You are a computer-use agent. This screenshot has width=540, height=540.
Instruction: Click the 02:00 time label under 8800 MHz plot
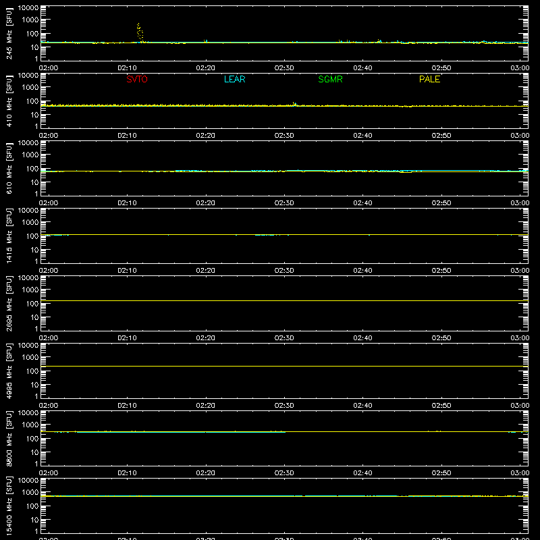pyautogui.click(x=49, y=473)
